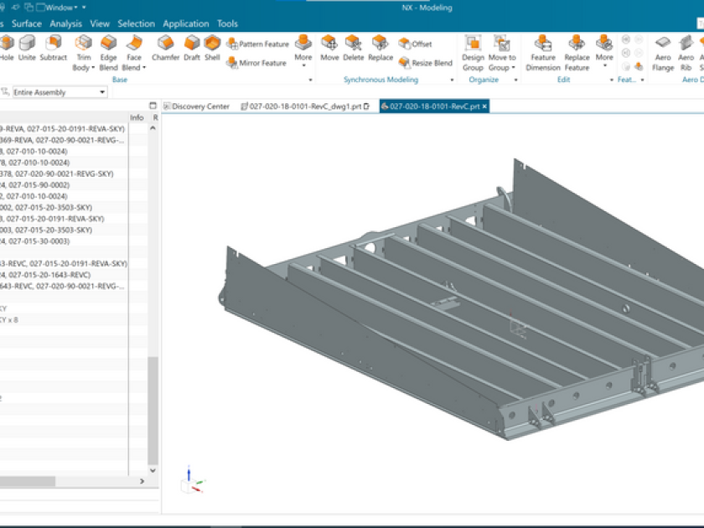
Task: Select the row ending 027-015-30-0003)
Action: 65,241
